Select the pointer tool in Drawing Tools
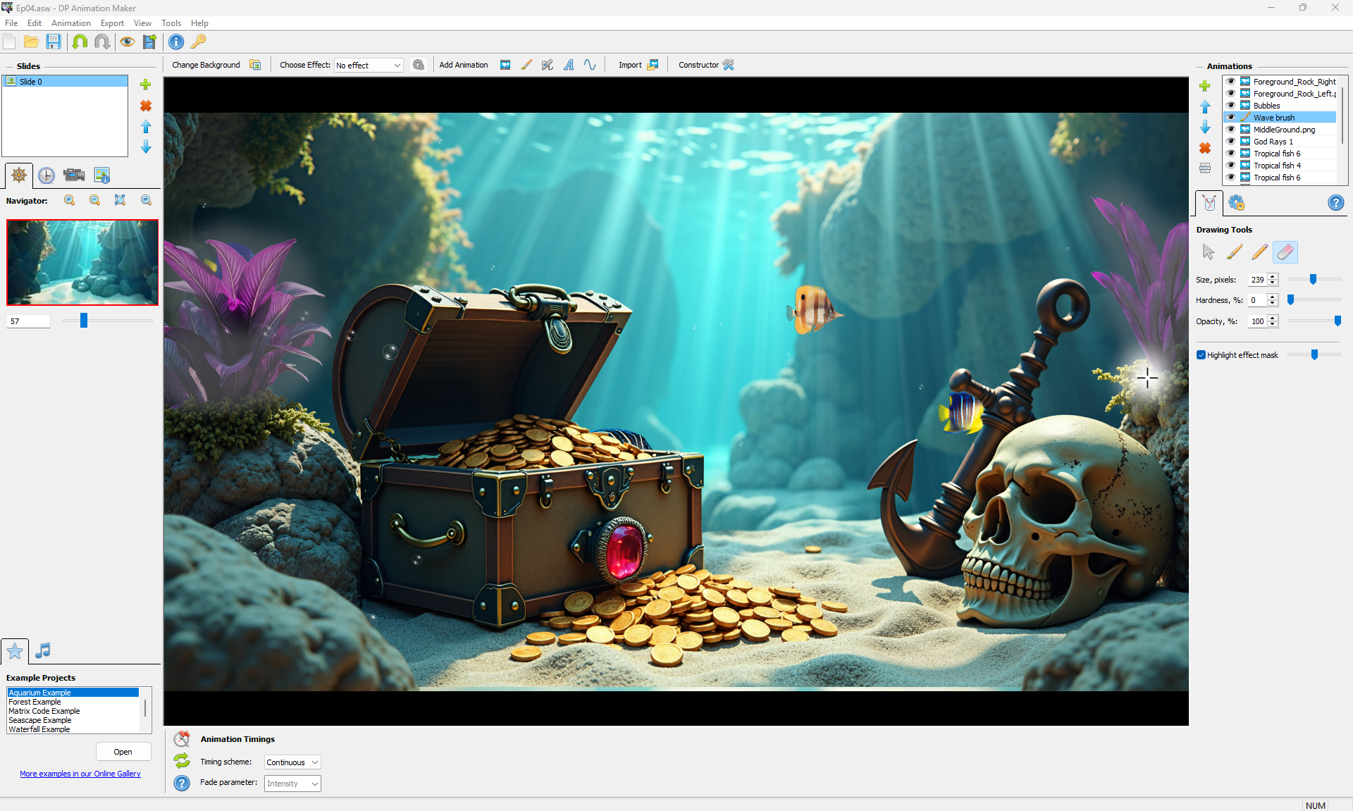 (1209, 252)
